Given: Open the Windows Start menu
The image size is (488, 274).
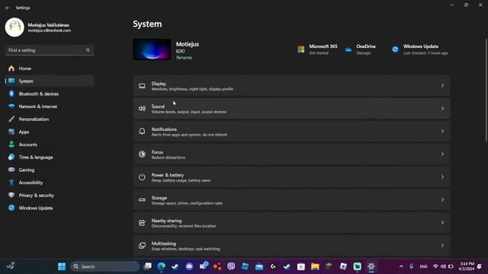Looking at the screenshot, I should [x=62, y=266].
